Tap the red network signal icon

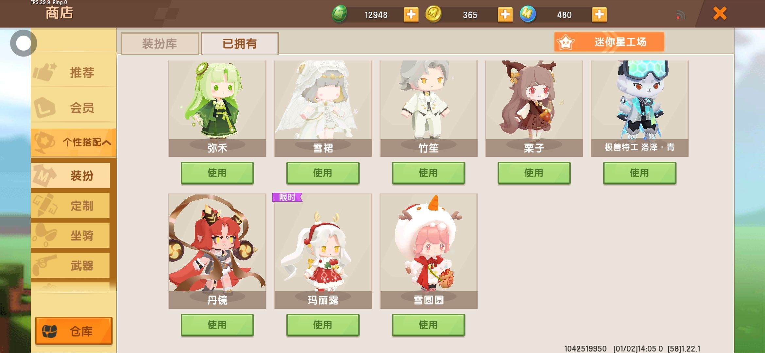tap(681, 15)
